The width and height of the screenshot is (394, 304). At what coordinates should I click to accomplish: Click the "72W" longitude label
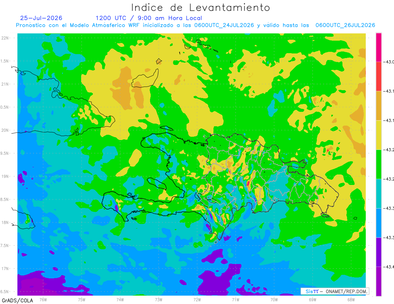pos(197,299)
